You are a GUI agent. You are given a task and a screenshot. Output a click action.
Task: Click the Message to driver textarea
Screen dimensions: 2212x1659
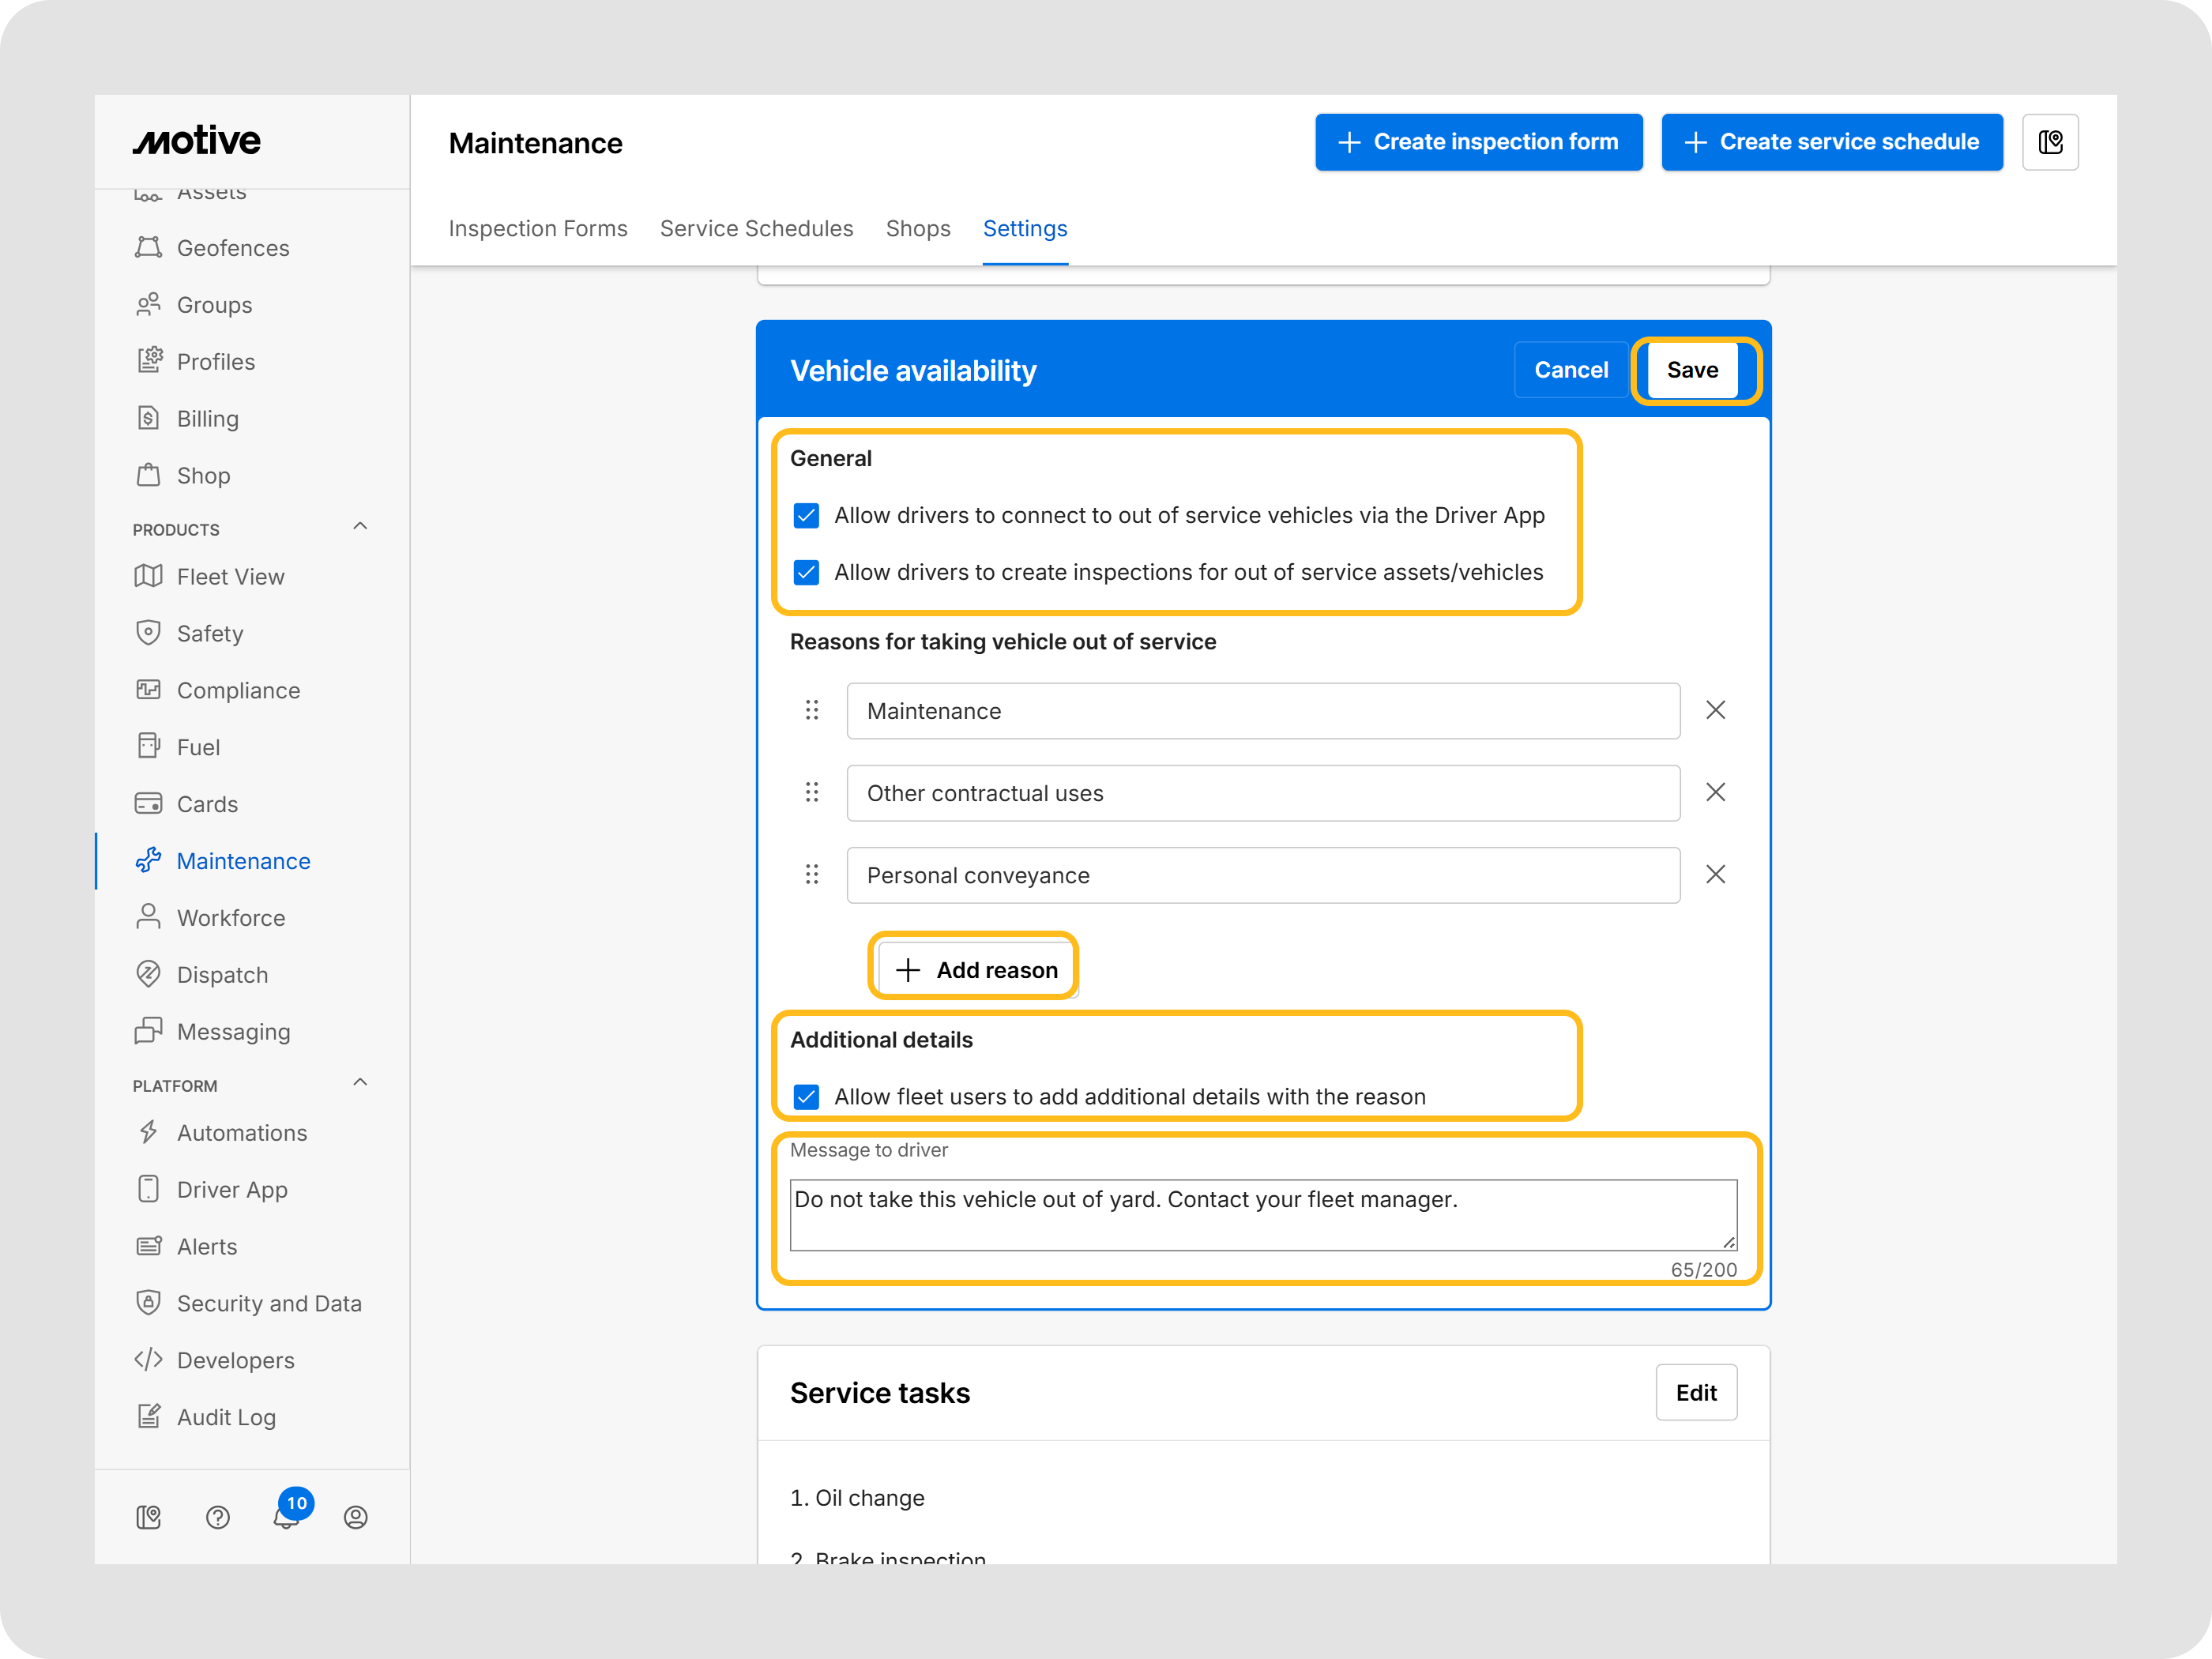(1263, 1214)
